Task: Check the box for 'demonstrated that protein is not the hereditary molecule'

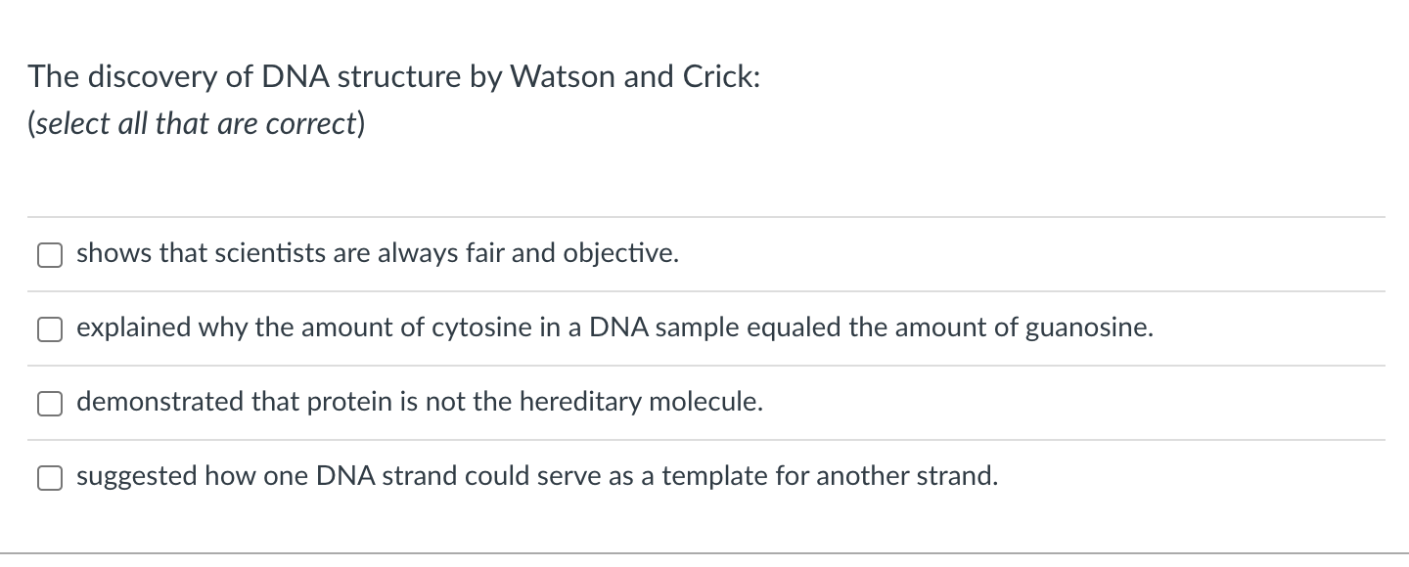Action: tap(50, 403)
